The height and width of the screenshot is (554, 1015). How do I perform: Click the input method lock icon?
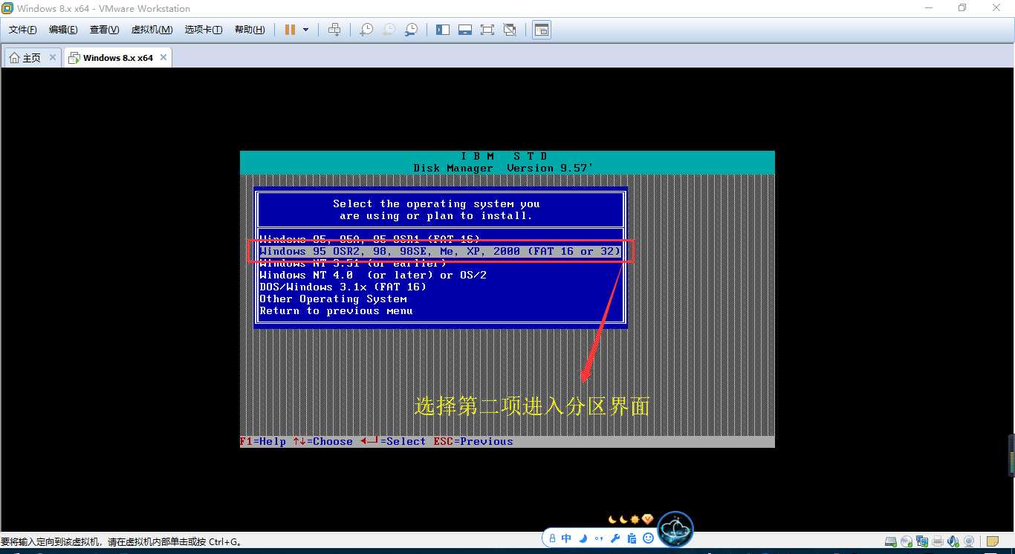coord(552,538)
